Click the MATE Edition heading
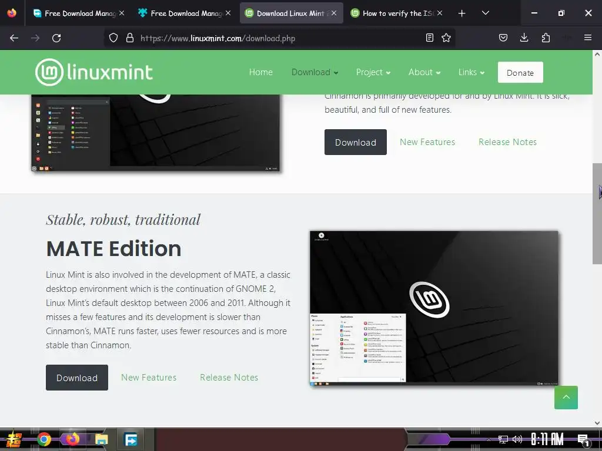This screenshot has height=451, width=602. (x=113, y=248)
